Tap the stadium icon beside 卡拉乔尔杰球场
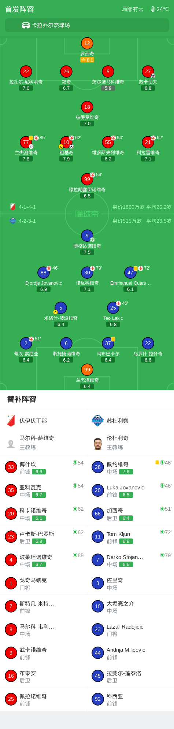 click(26, 25)
